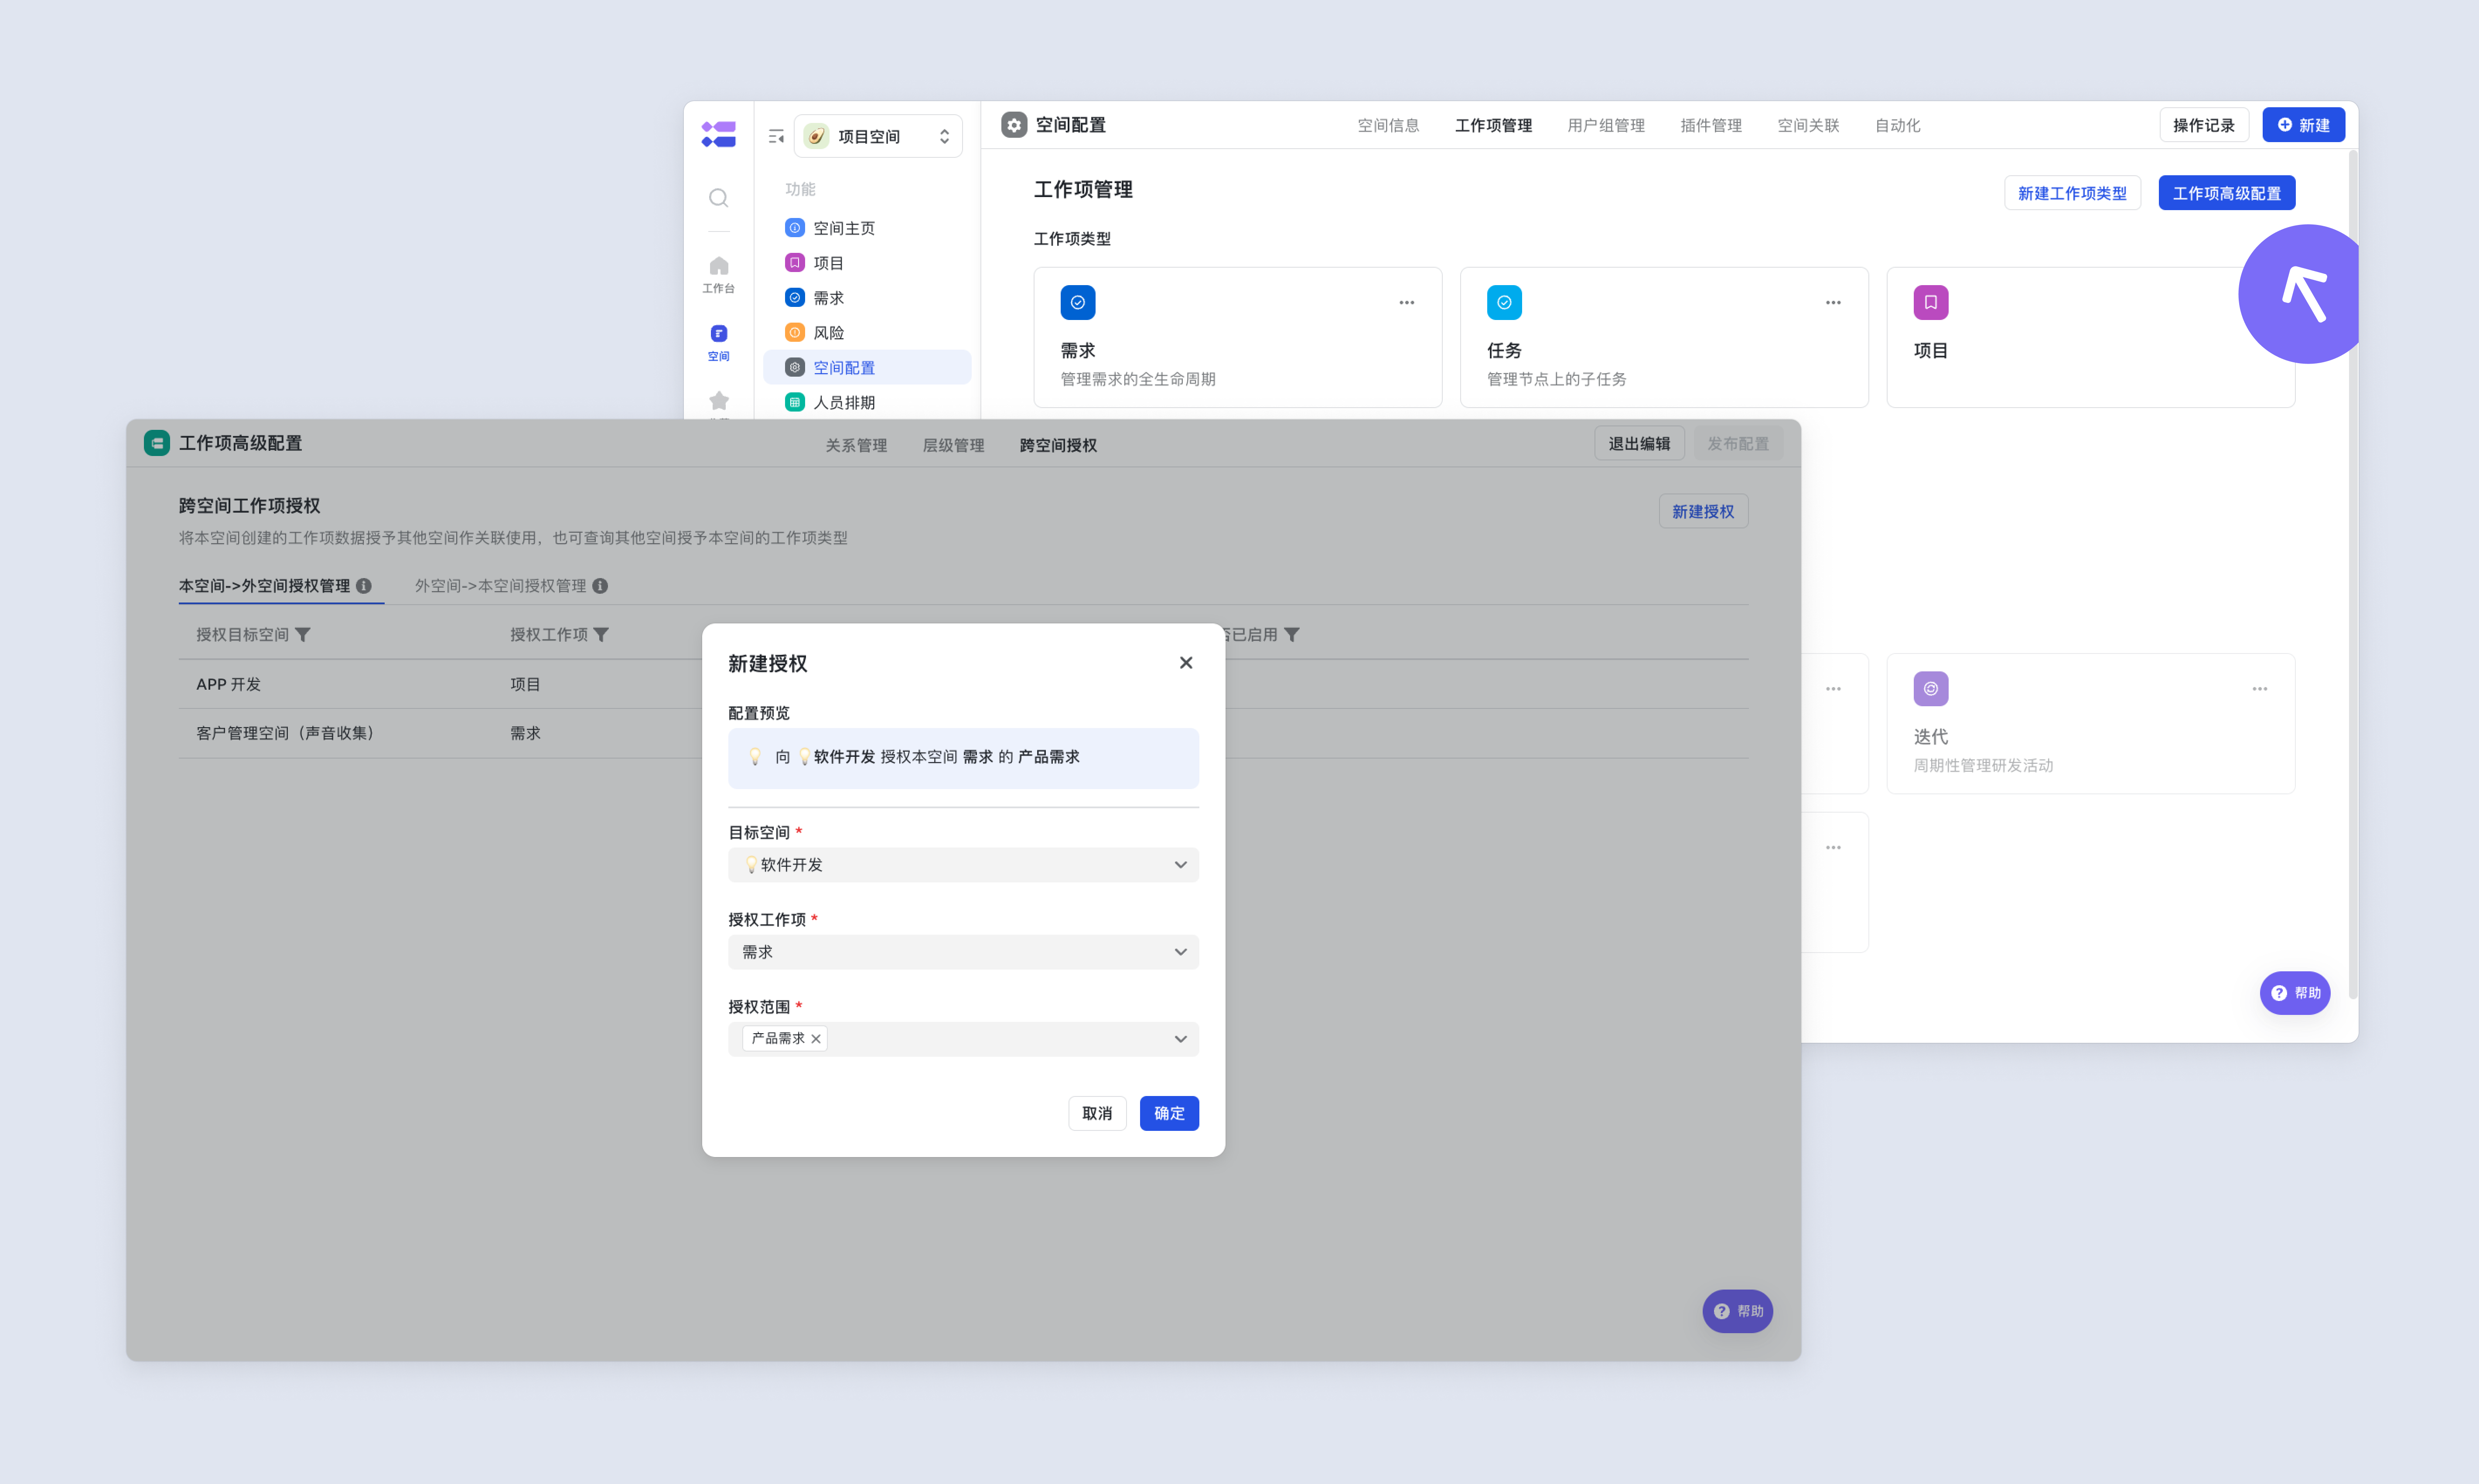Click the '客户管理空间（声音收集）' table cell
This screenshot has height=1484, width=2479.
tap(285, 733)
